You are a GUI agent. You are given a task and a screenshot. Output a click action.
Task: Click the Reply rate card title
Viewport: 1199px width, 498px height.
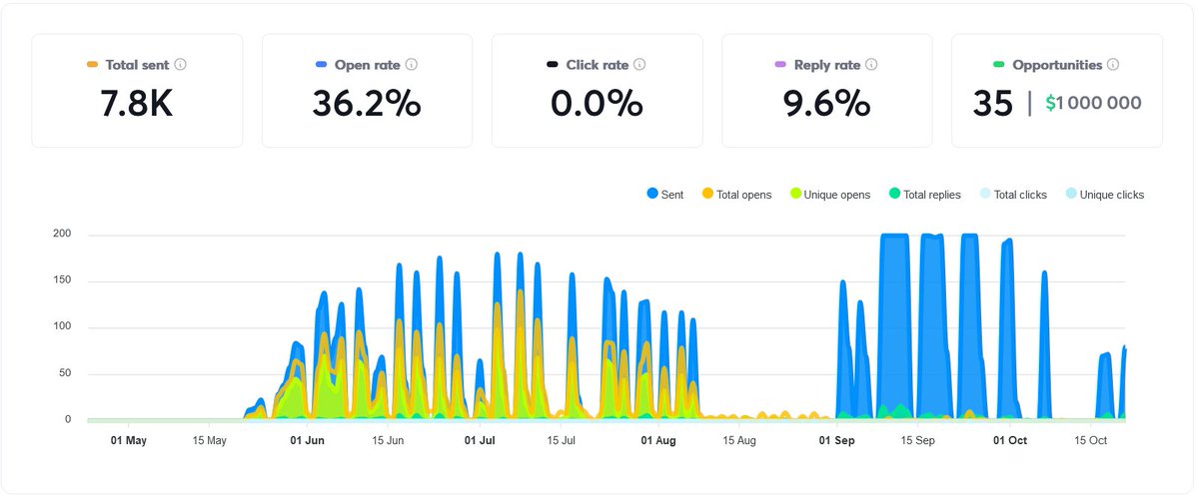[x=827, y=65]
